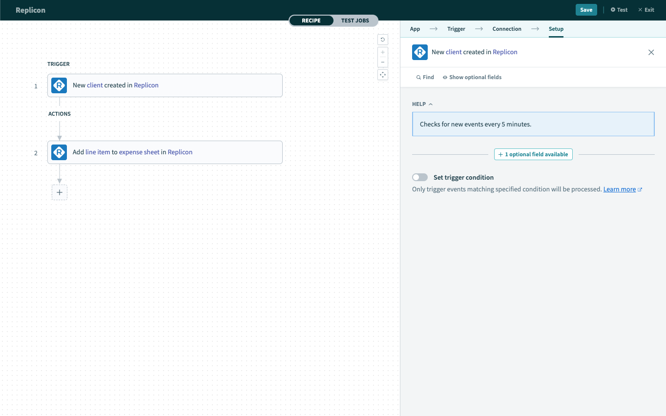Zoom in on the recipe canvas
Viewport: 666px width, 416px height.
click(x=383, y=52)
